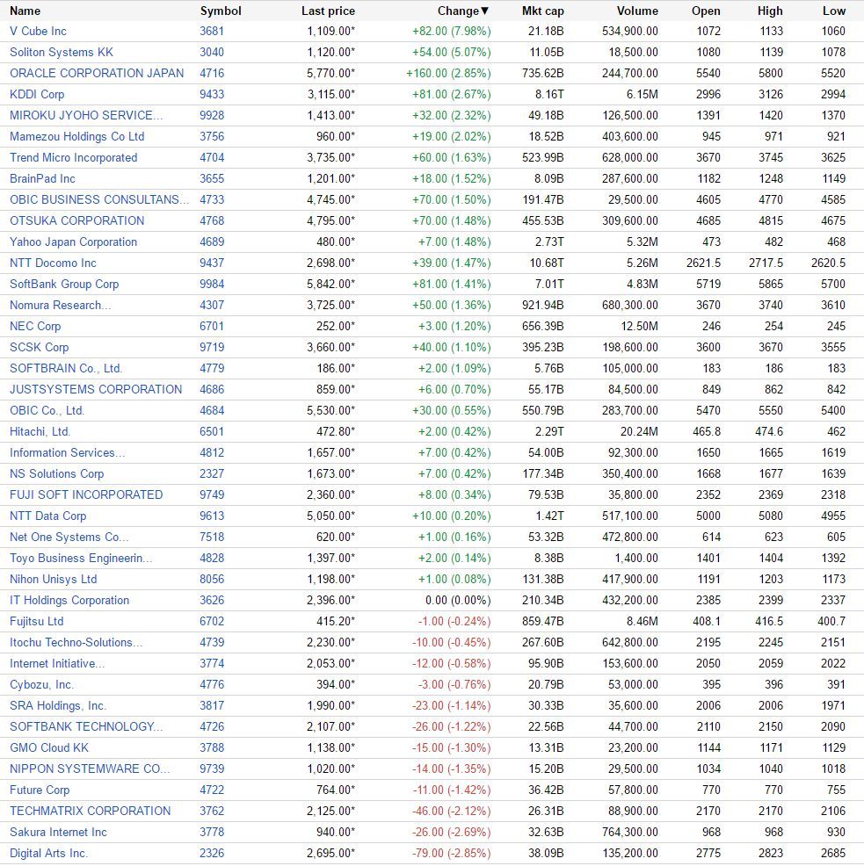Open Mamezou Holdings Co Ltd link
This screenshot has height=866, width=864.
point(76,136)
